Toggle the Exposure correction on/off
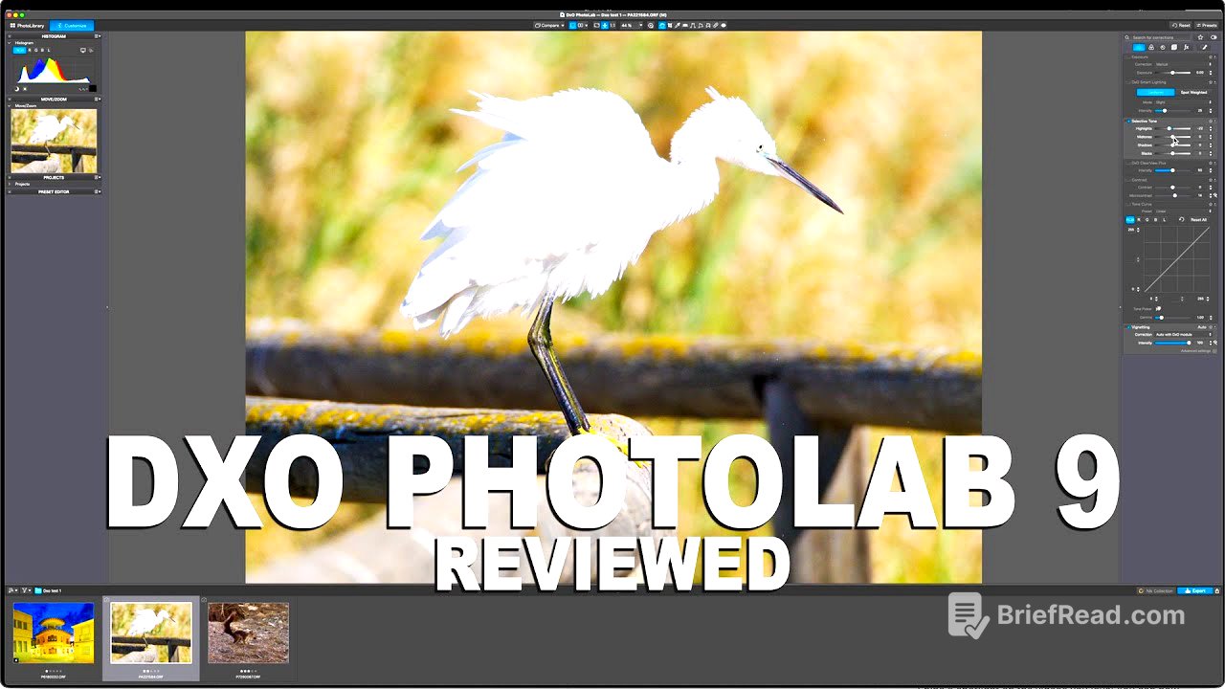 click(x=1128, y=56)
